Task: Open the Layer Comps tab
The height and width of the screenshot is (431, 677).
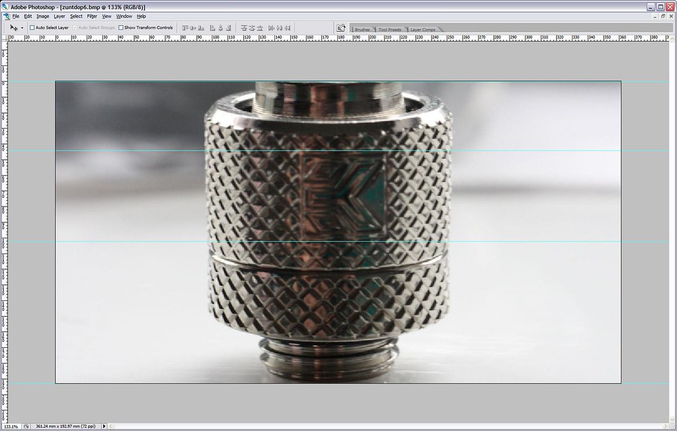Action: pyautogui.click(x=422, y=29)
